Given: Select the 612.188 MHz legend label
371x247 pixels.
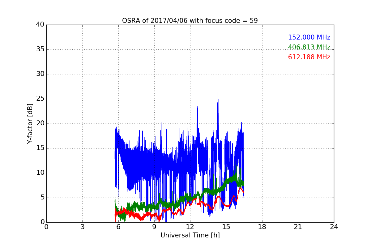Looking at the screenshot, I should [309, 57].
